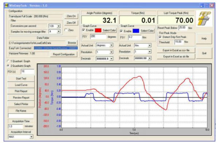Close the WinEasyTork window

coord(212,5)
